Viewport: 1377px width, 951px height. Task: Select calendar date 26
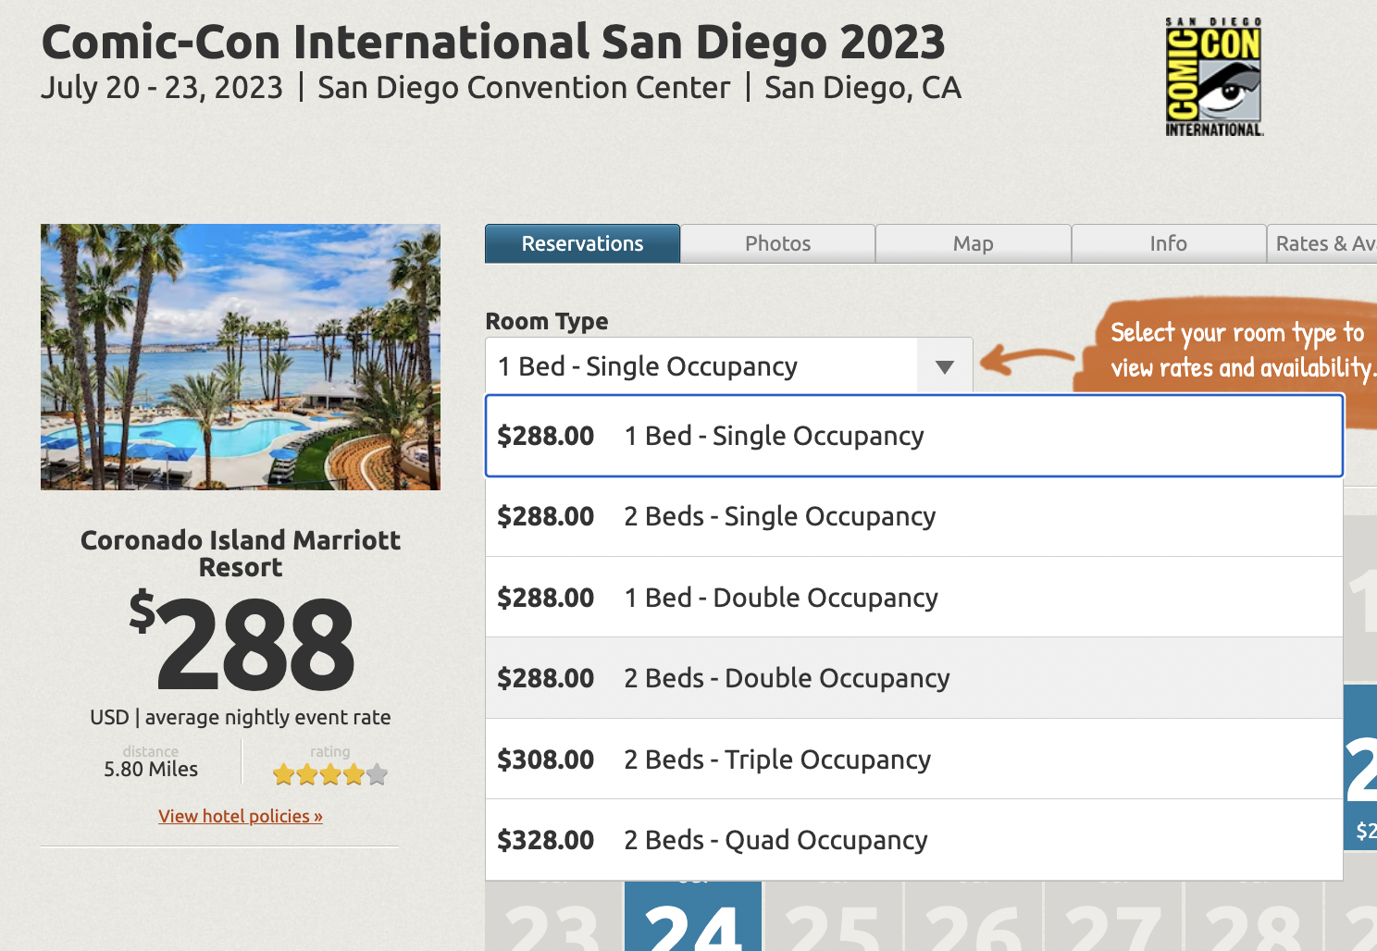coord(974,916)
